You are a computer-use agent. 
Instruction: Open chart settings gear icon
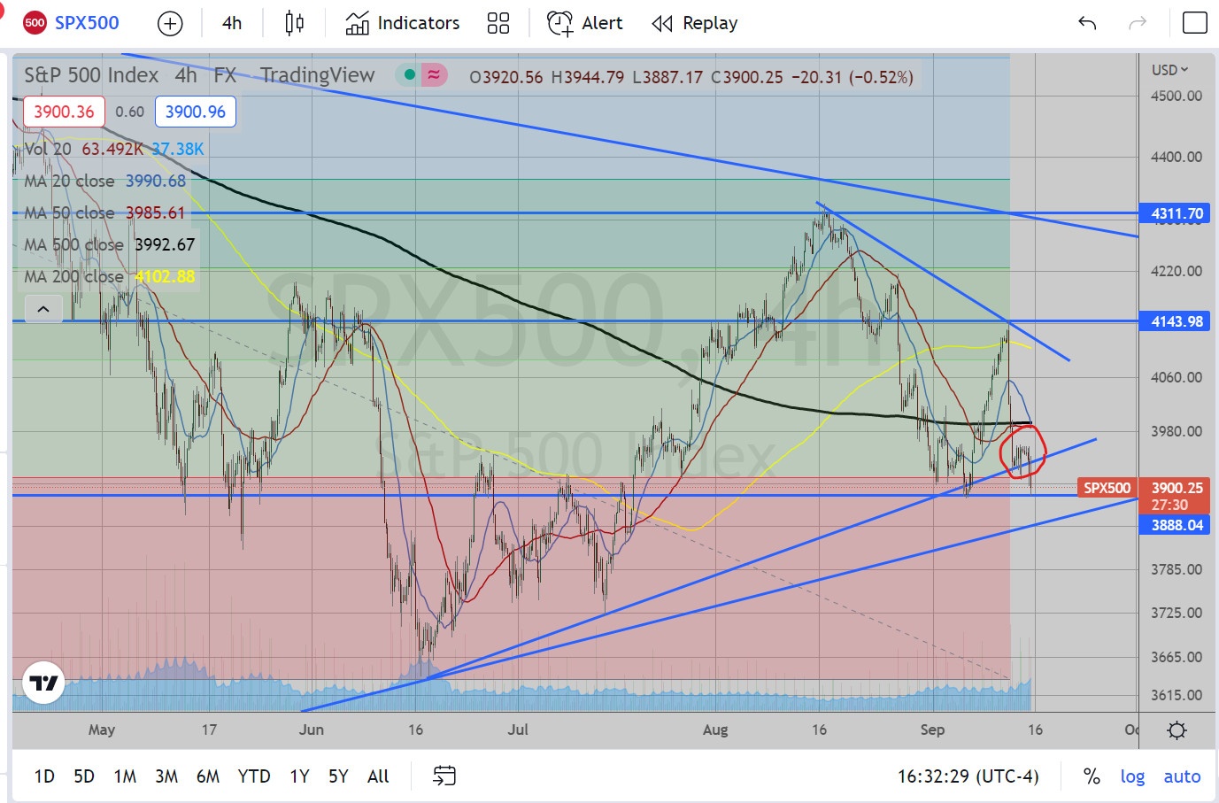tap(1177, 730)
